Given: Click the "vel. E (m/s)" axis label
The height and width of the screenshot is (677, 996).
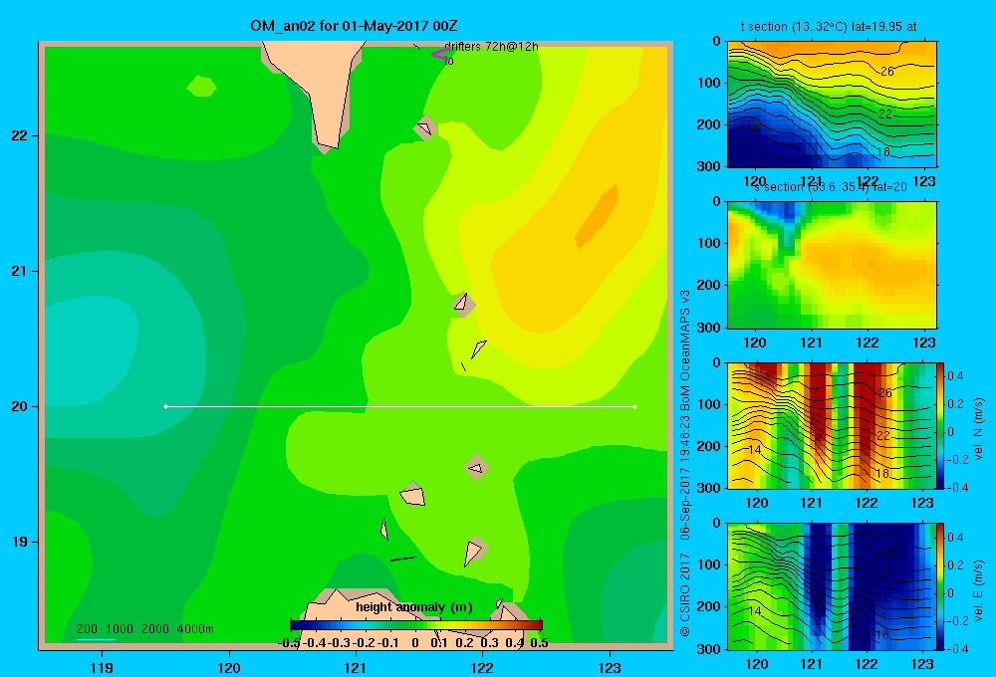Looking at the screenshot, I should (978, 590).
